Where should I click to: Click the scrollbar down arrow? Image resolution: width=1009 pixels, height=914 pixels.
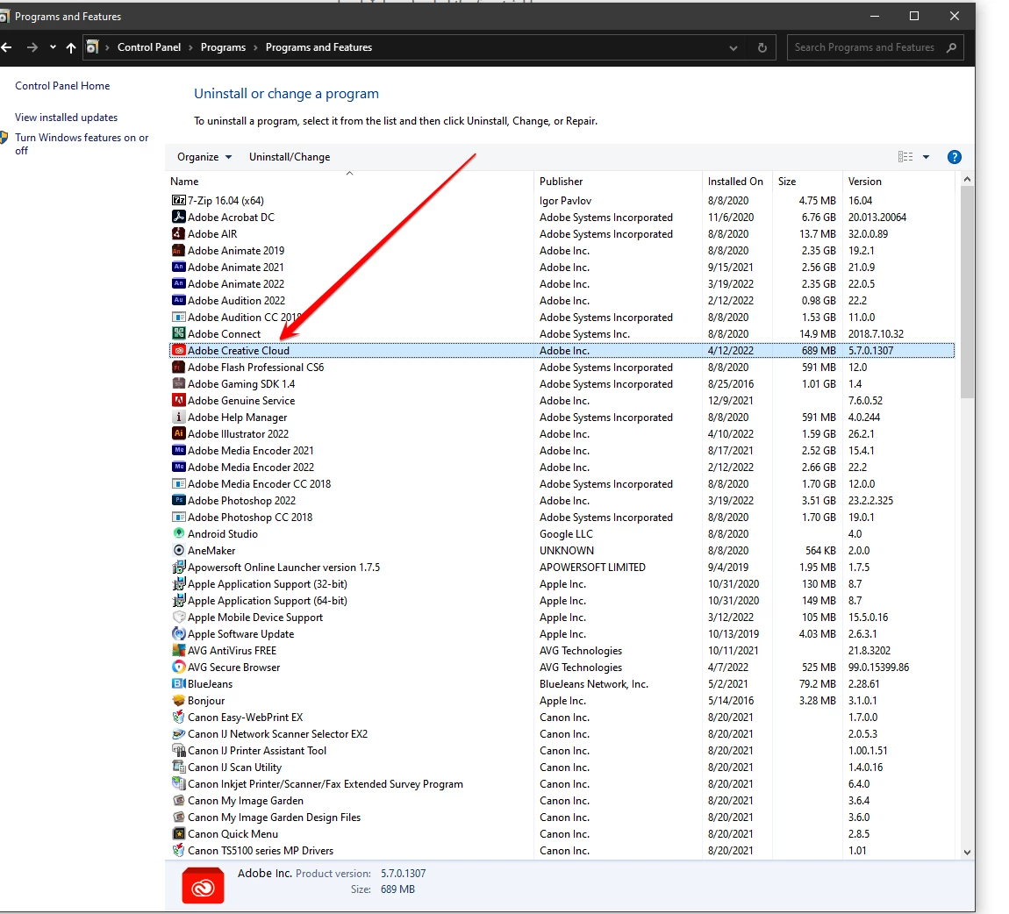coord(967,853)
